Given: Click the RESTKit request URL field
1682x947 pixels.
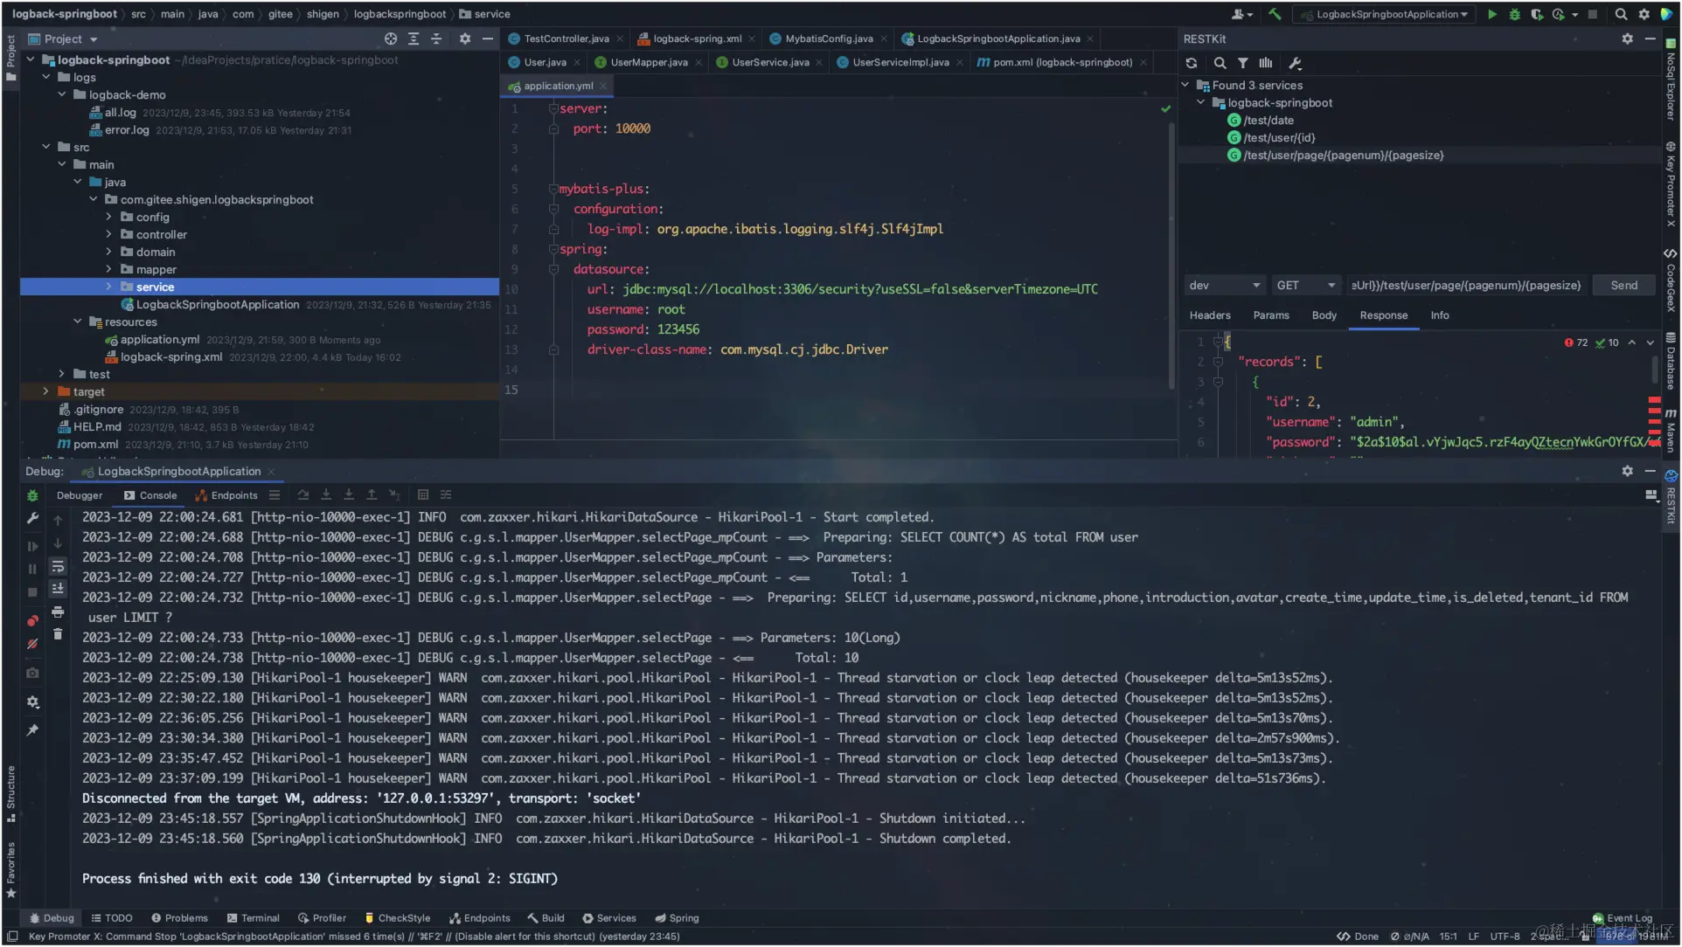Looking at the screenshot, I should 1466,285.
